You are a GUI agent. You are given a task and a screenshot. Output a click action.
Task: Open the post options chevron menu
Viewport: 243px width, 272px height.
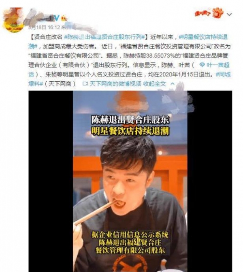[229, 15]
